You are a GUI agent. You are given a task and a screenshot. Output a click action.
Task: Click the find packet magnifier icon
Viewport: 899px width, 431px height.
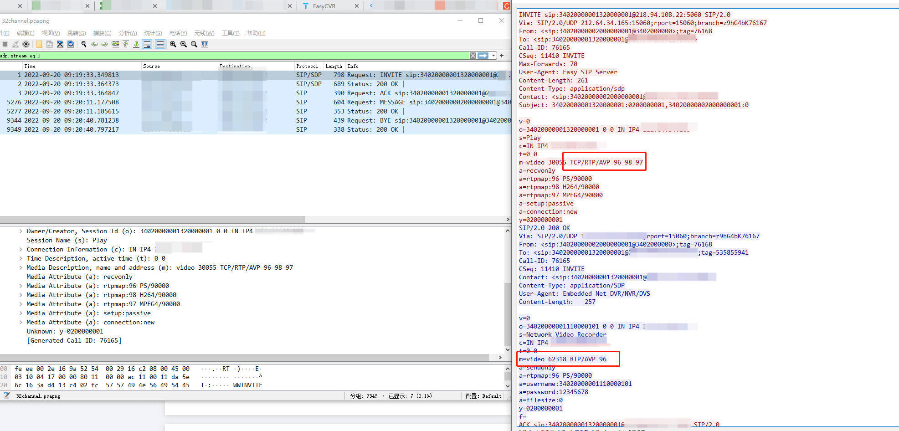84,44
